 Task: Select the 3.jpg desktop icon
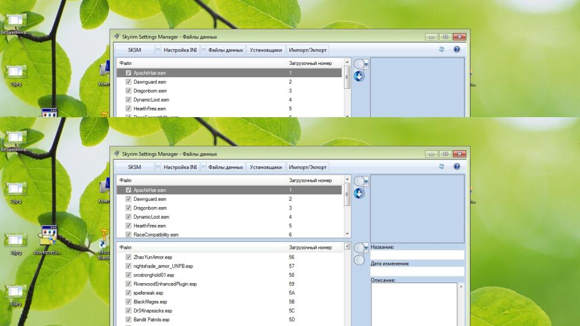(x=15, y=244)
